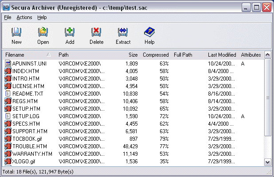Screen dimensions: 274x177
Task: Add files using the Add icon
Action: coord(70,32)
